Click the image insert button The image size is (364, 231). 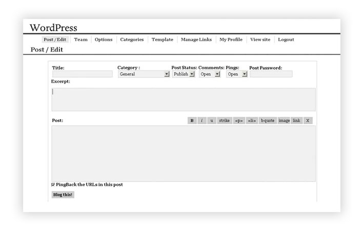coord(284,121)
